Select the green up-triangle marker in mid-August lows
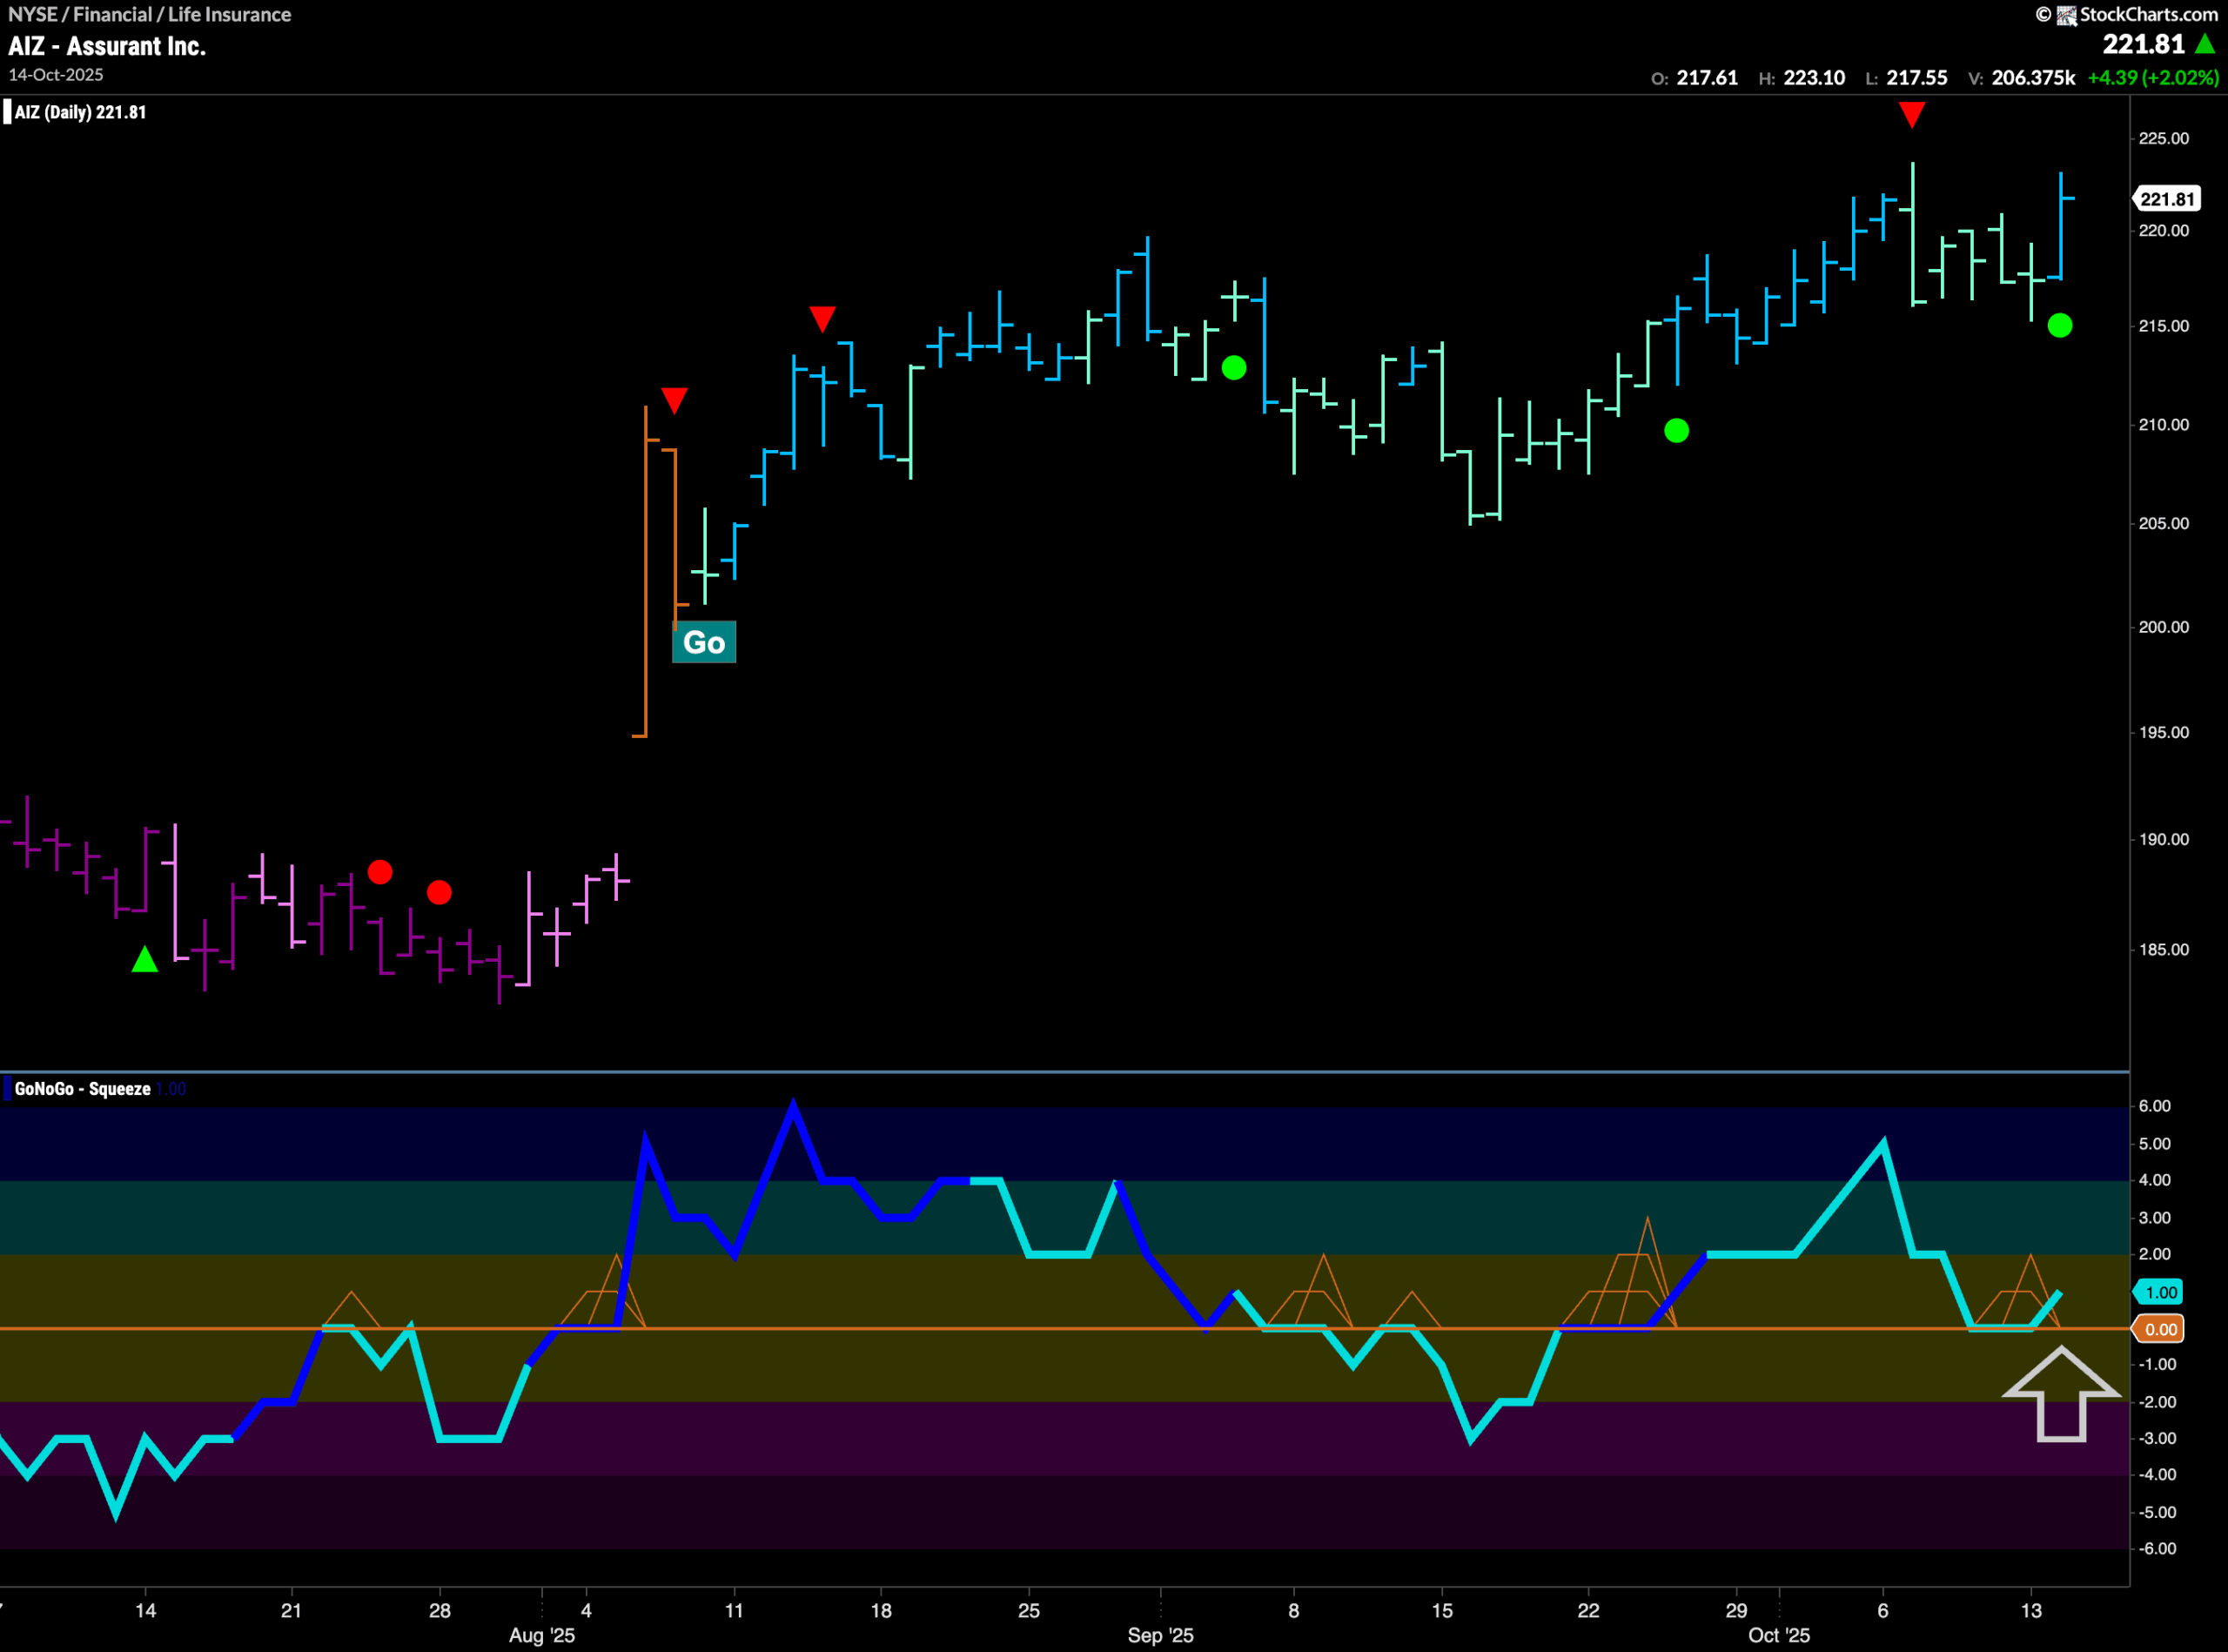The image size is (2228, 1652). click(146, 960)
